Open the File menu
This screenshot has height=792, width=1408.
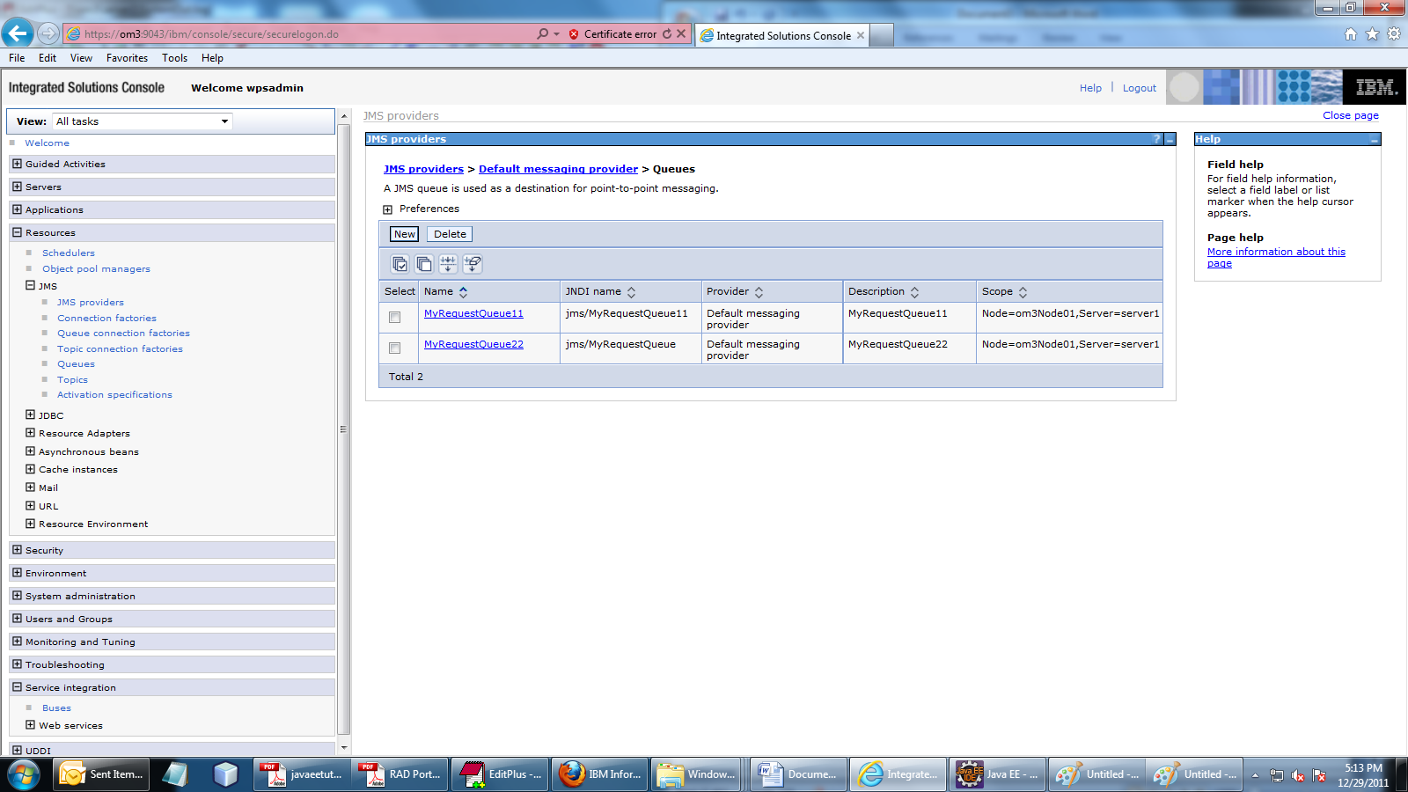(x=17, y=58)
